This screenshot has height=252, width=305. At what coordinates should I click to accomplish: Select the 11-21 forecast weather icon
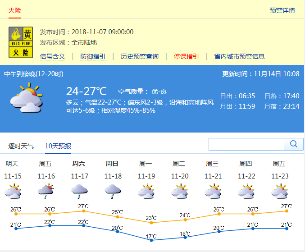point(213,191)
